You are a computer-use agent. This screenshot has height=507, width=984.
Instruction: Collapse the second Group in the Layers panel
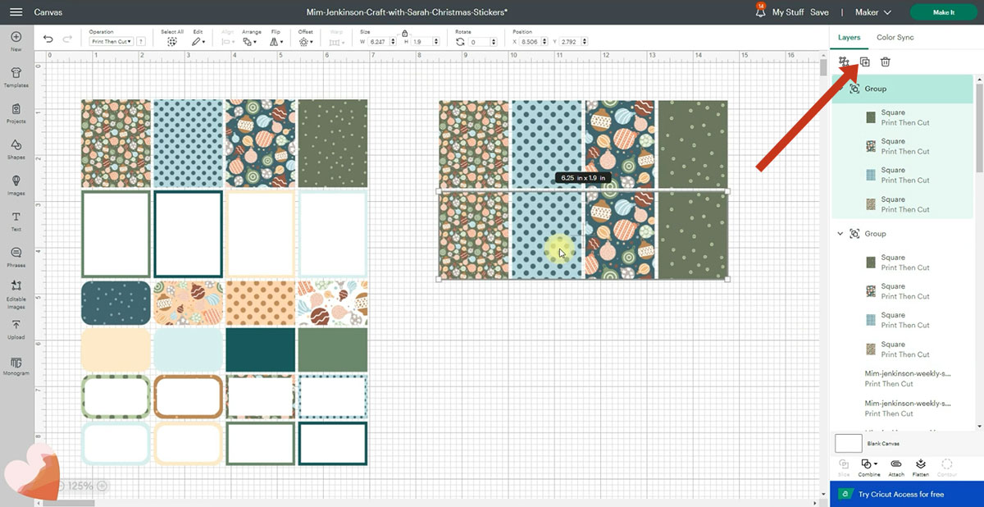pyautogui.click(x=840, y=234)
